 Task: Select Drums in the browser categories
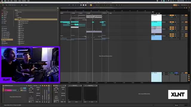tap(5, 30)
